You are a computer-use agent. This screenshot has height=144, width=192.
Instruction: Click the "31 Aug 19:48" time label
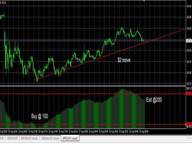134,132
